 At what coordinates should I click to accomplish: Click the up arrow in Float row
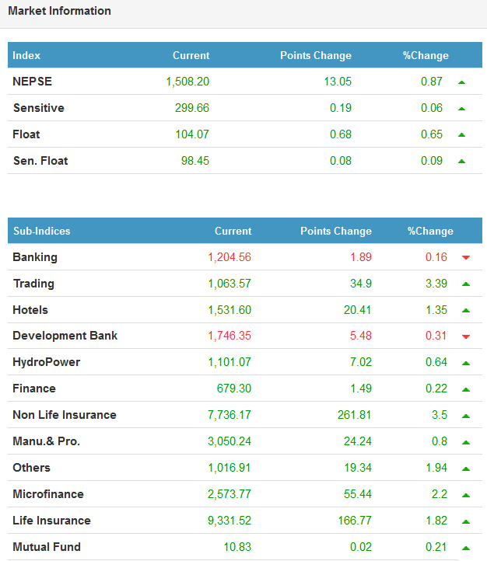pyautogui.click(x=461, y=135)
